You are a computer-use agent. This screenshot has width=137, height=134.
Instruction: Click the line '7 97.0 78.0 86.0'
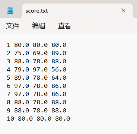(36, 94)
